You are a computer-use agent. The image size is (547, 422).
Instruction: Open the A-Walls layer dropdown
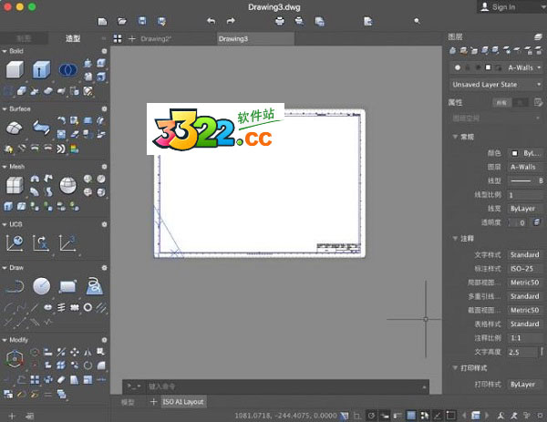click(522, 67)
